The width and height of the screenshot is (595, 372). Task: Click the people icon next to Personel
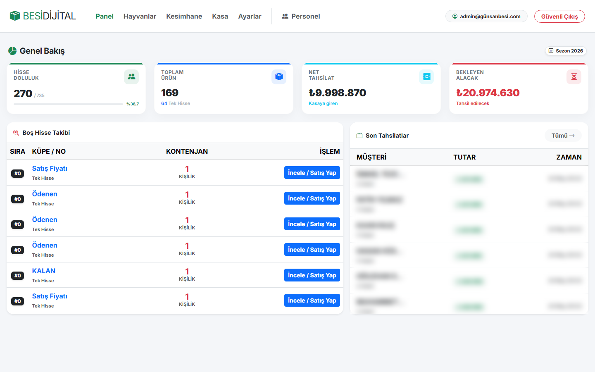[x=285, y=16]
